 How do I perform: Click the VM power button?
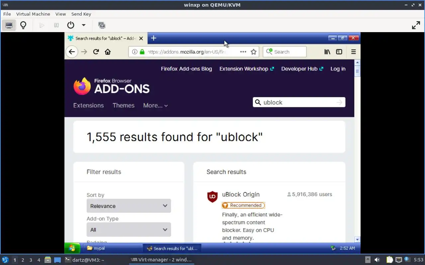click(71, 25)
